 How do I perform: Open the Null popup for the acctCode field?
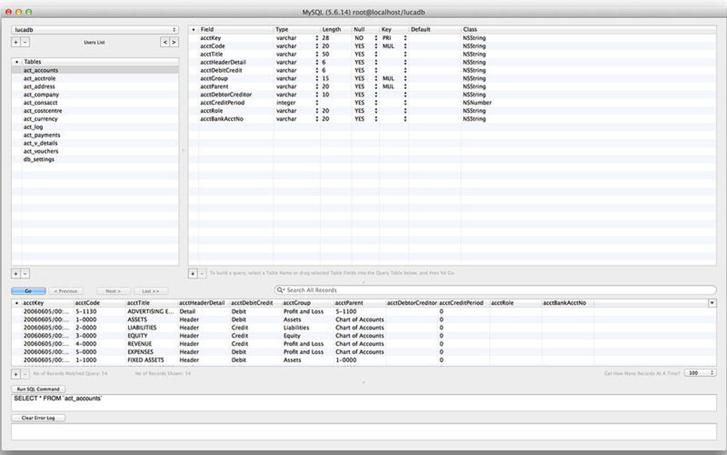coord(376,46)
